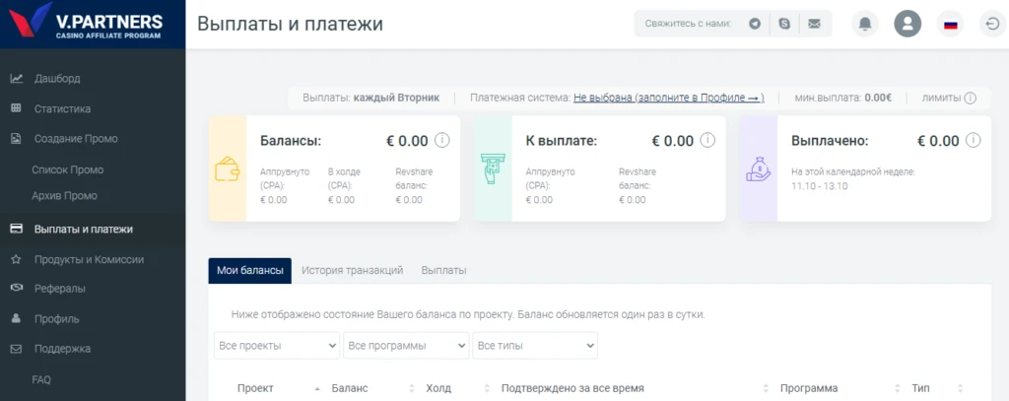Click the logout arrow icon
Image resolution: width=1009 pixels, height=401 pixels.
(991, 24)
